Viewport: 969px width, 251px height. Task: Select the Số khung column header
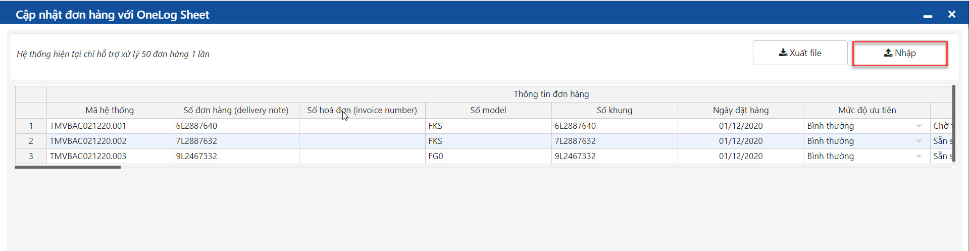point(615,110)
